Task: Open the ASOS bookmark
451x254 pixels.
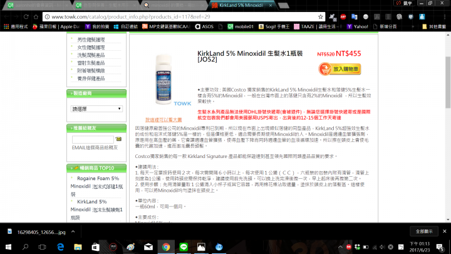Action: point(204,26)
